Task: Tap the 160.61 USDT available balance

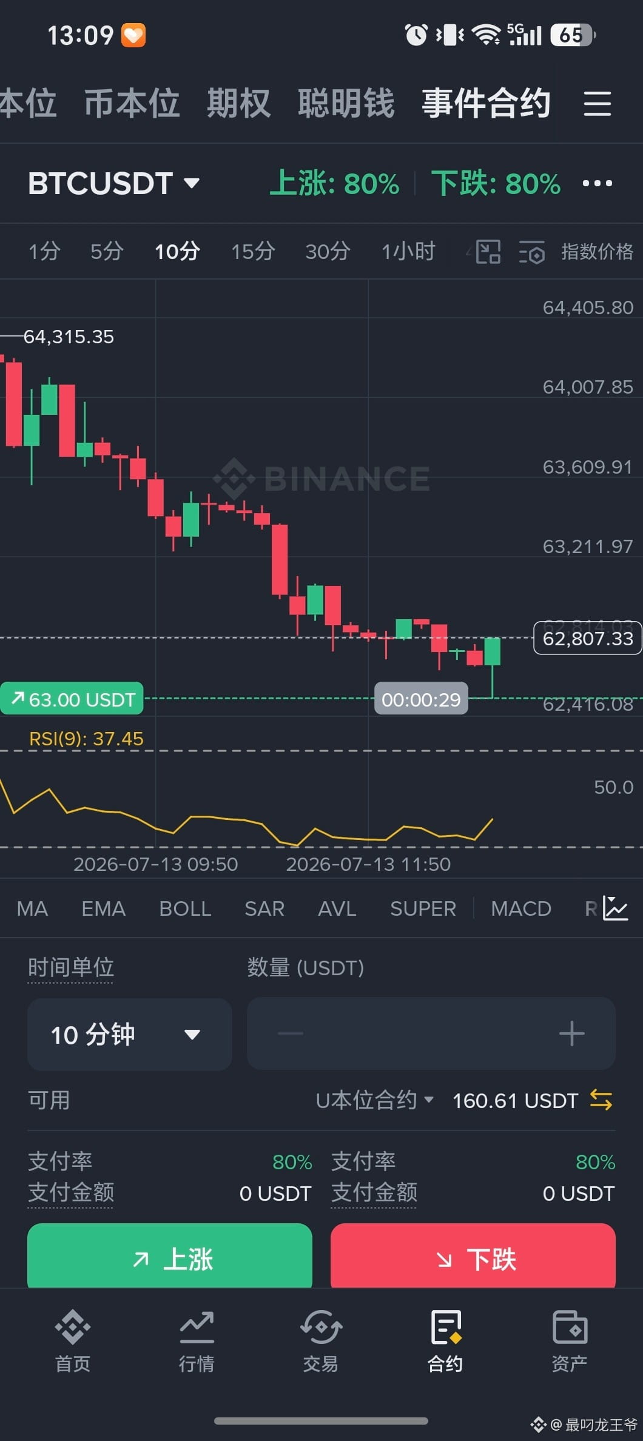Action: pyautogui.click(x=515, y=1100)
